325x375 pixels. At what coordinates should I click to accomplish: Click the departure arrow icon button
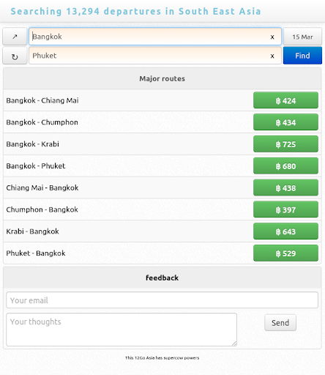coord(15,37)
